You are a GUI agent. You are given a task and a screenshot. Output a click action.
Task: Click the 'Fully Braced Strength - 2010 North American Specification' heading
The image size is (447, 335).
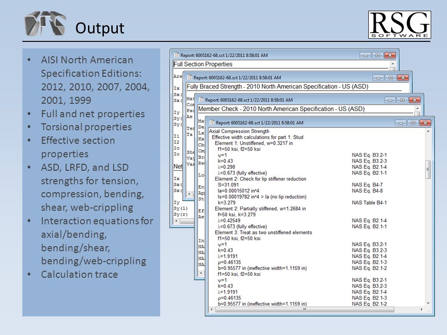pos(278,87)
